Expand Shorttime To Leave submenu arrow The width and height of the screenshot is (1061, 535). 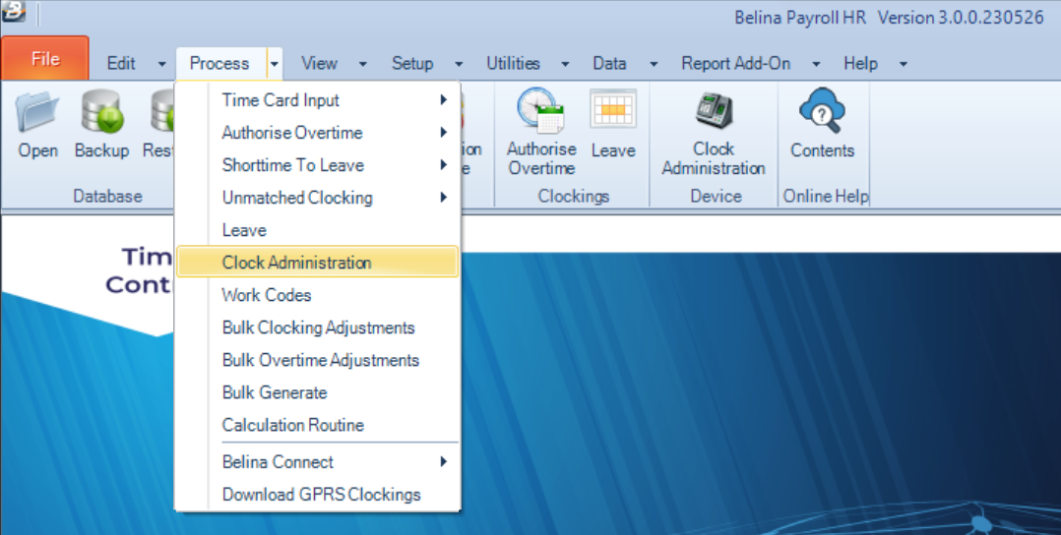coord(443,165)
